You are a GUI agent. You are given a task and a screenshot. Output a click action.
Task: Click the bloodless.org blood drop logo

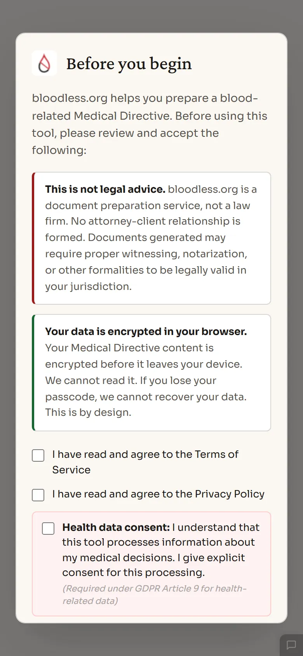pos(44,63)
